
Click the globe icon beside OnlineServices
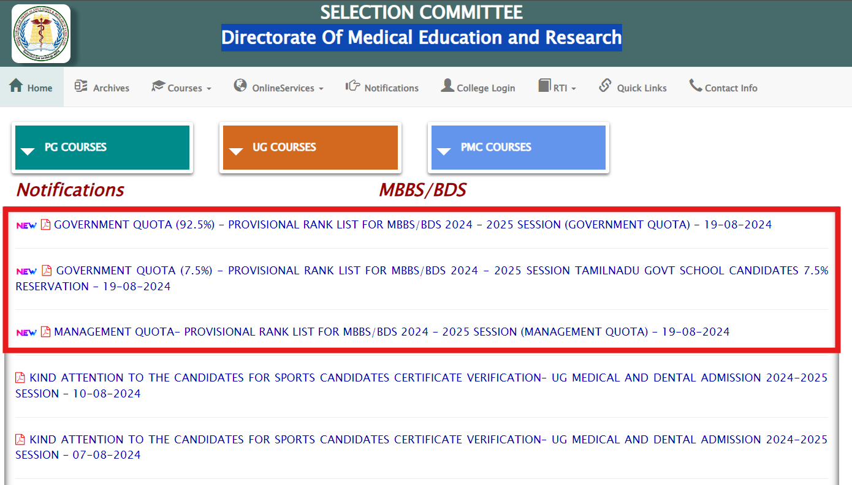click(241, 86)
